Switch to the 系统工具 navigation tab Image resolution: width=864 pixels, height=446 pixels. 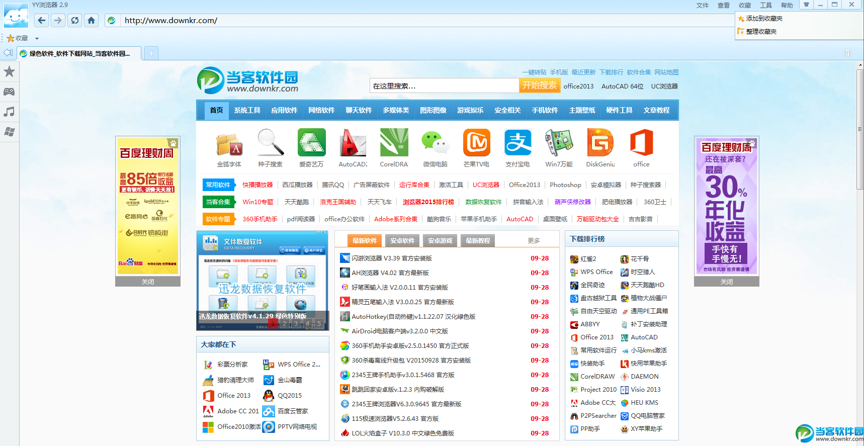point(247,110)
